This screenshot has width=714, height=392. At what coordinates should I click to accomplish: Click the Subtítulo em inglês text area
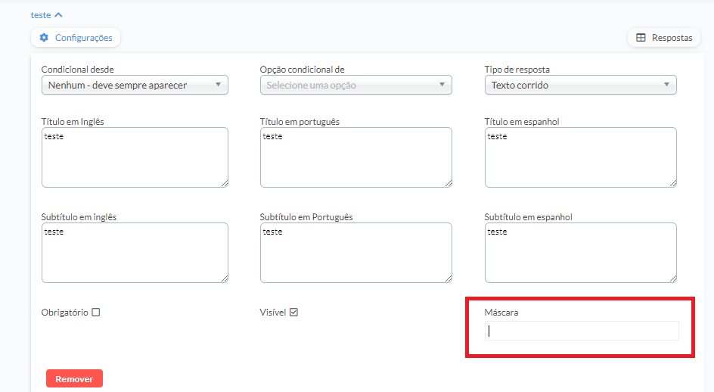pyautogui.click(x=135, y=253)
